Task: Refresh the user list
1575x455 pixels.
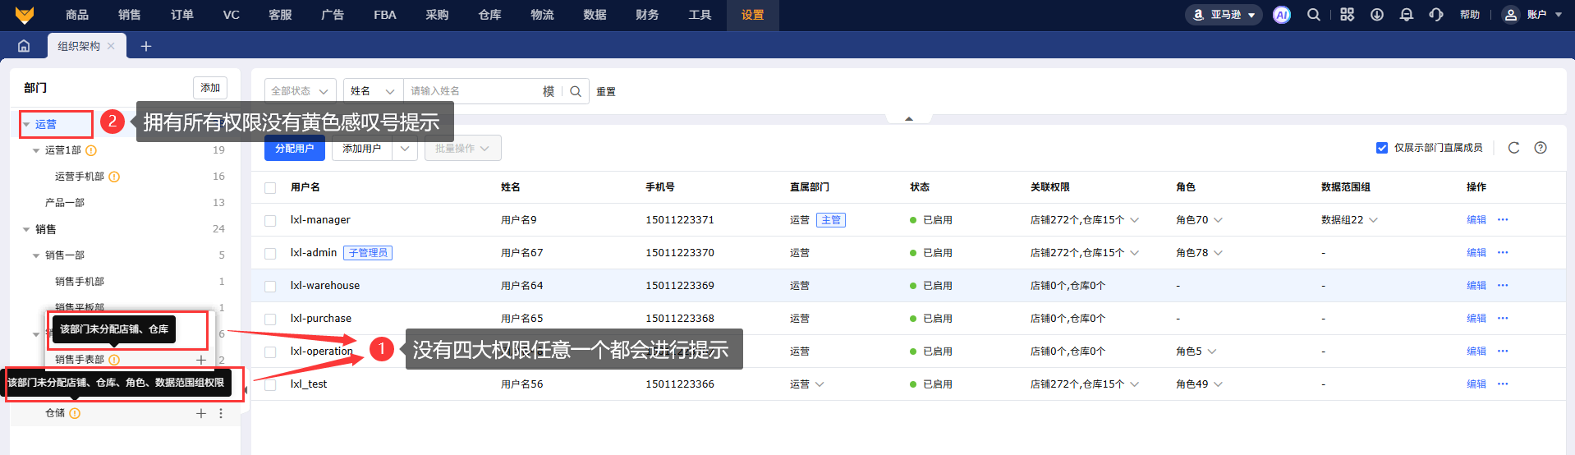Action: pyautogui.click(x=1513, y=148)
